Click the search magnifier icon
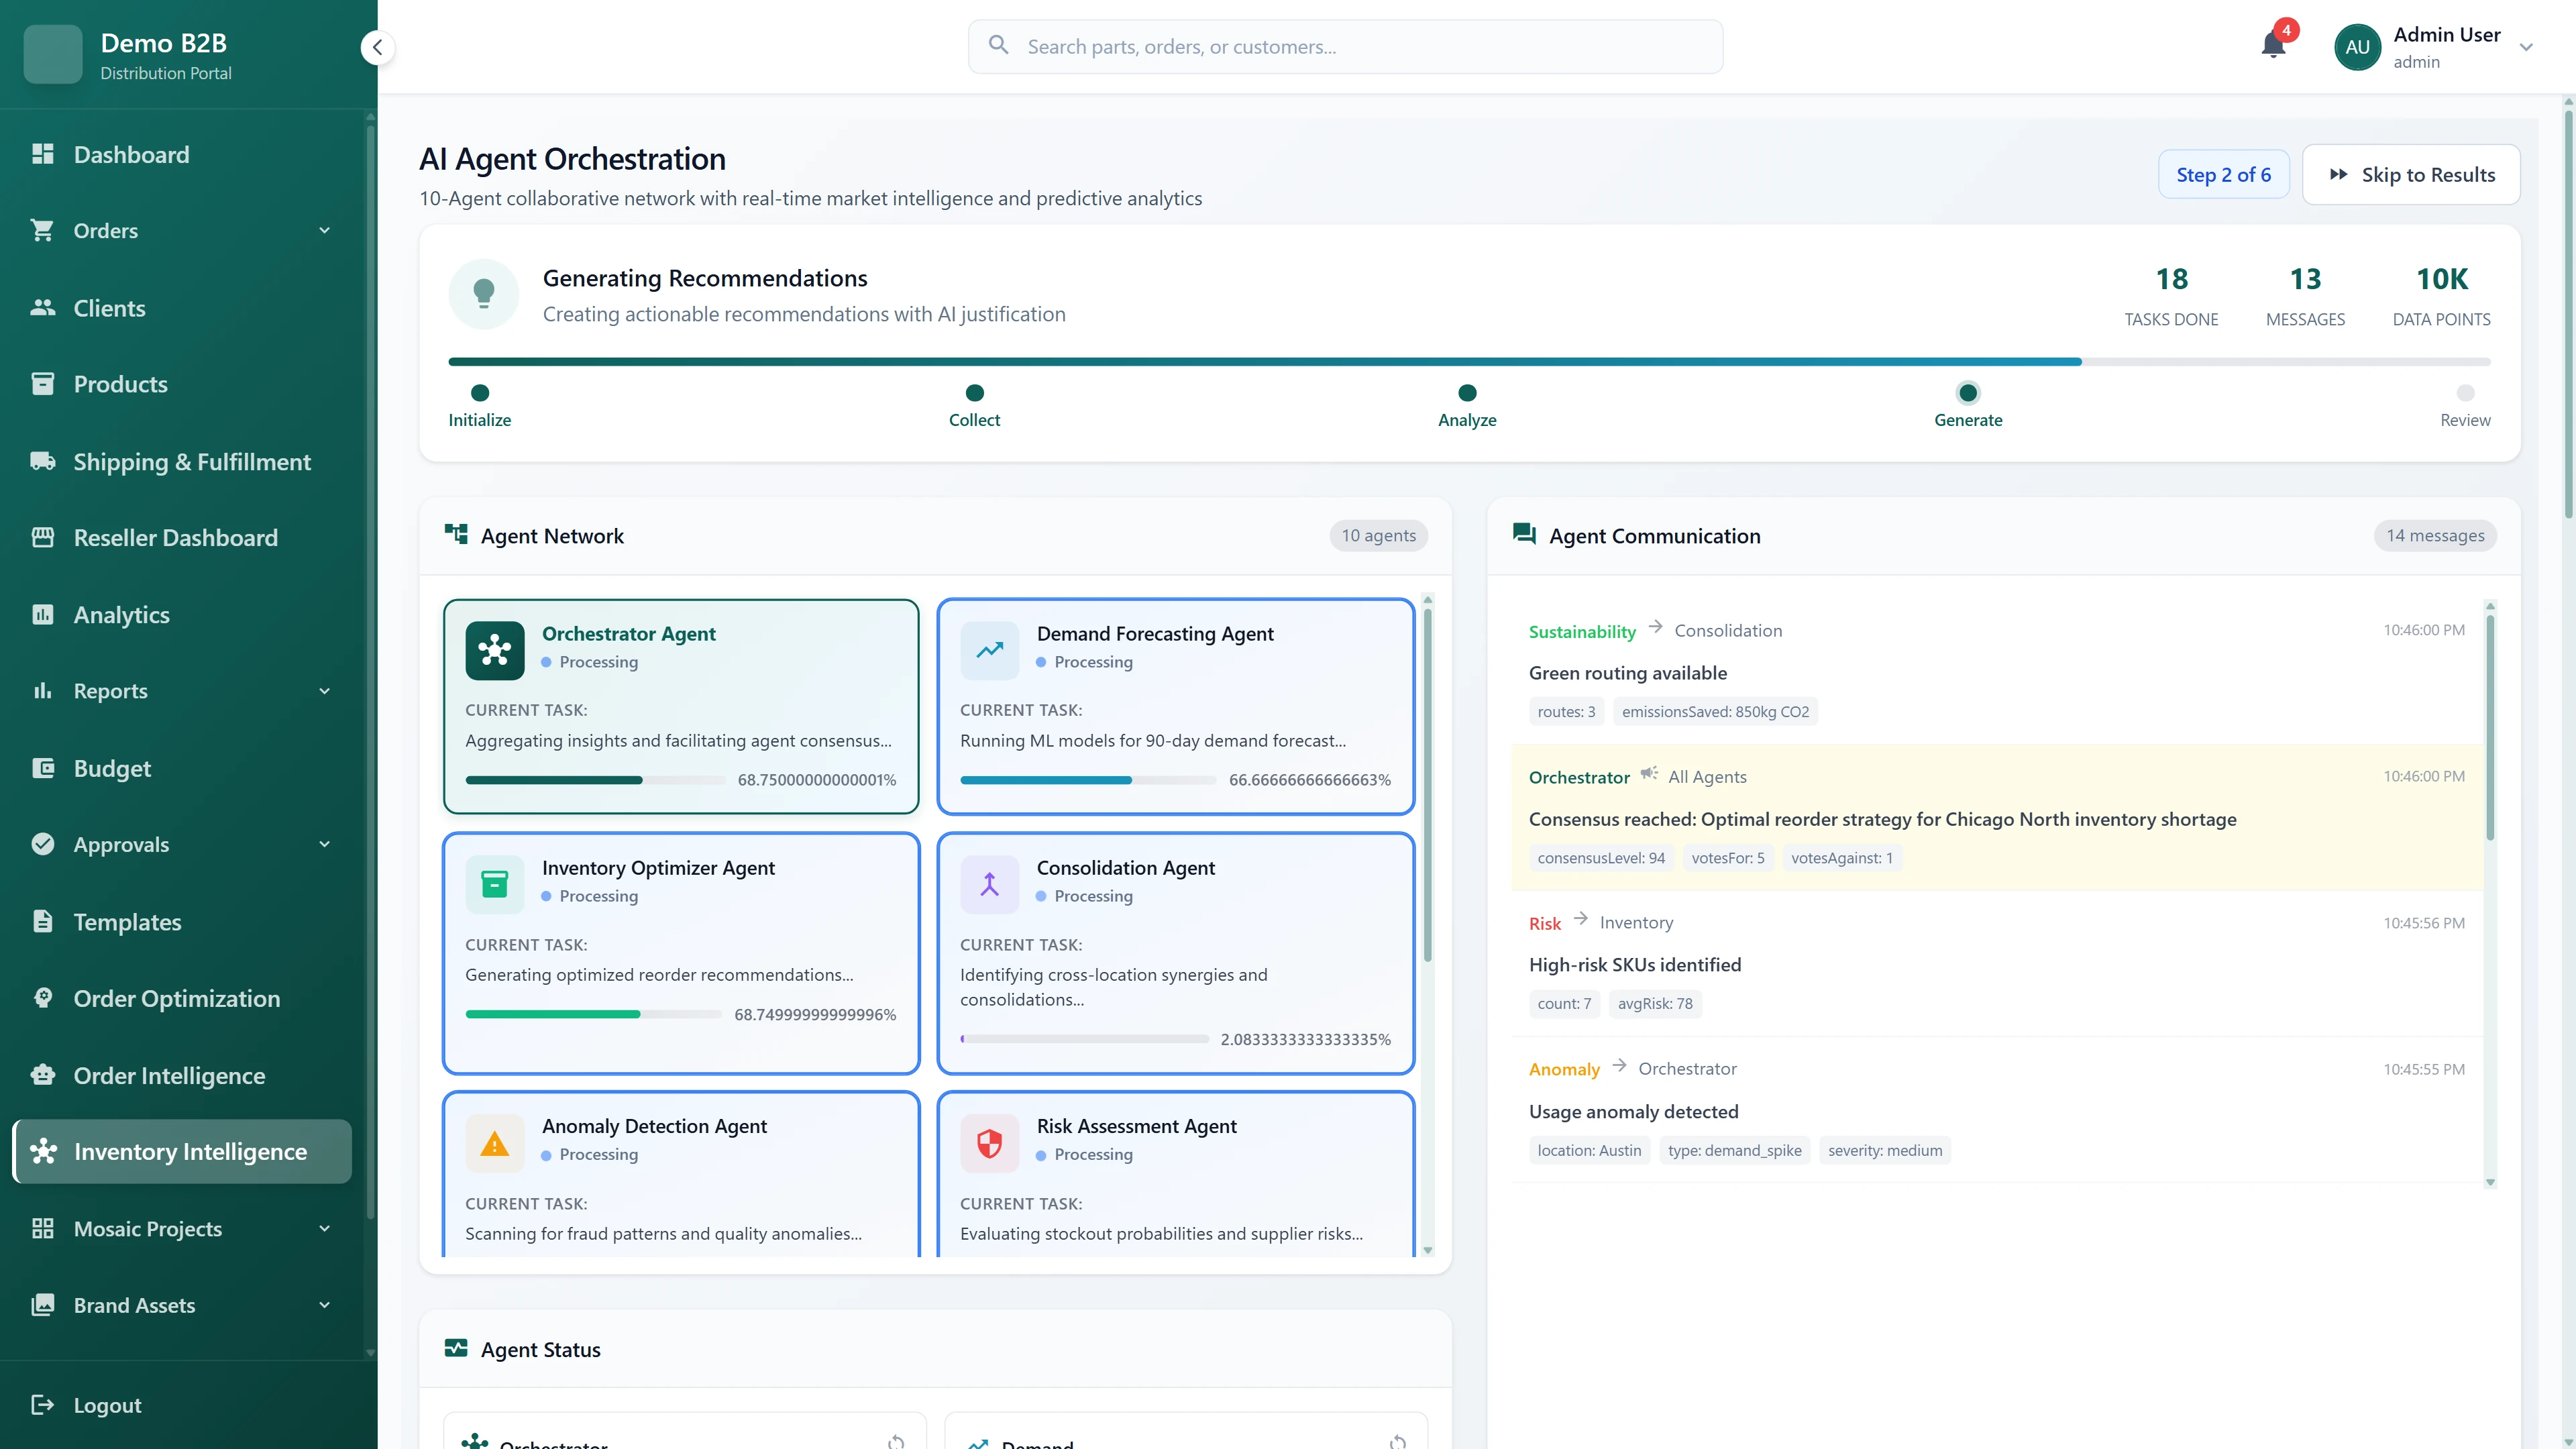This screenshot has width=2576, height=1449. pos(998,46)
